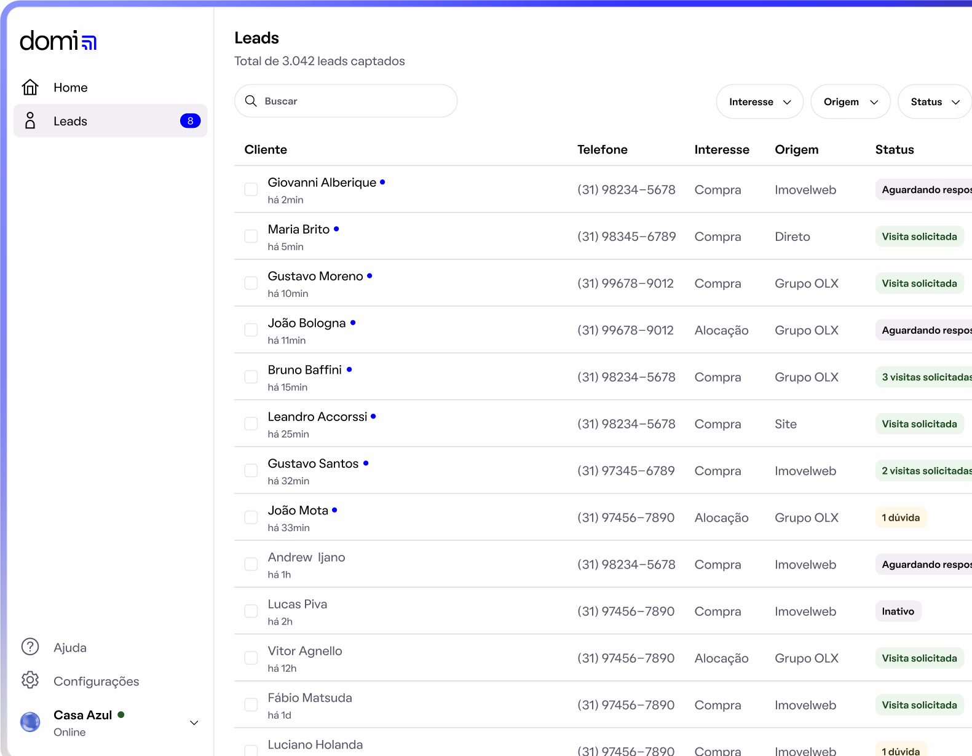Click the há 12h timestamp
This screenshot has height=756, width=972.
click(282, 668)
